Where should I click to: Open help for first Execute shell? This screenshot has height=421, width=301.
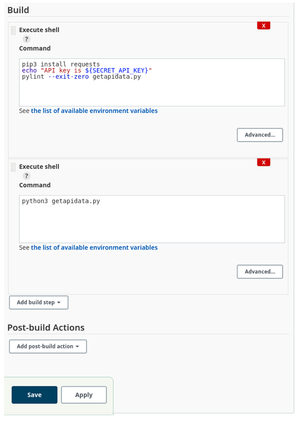click(x=26, y=39)
